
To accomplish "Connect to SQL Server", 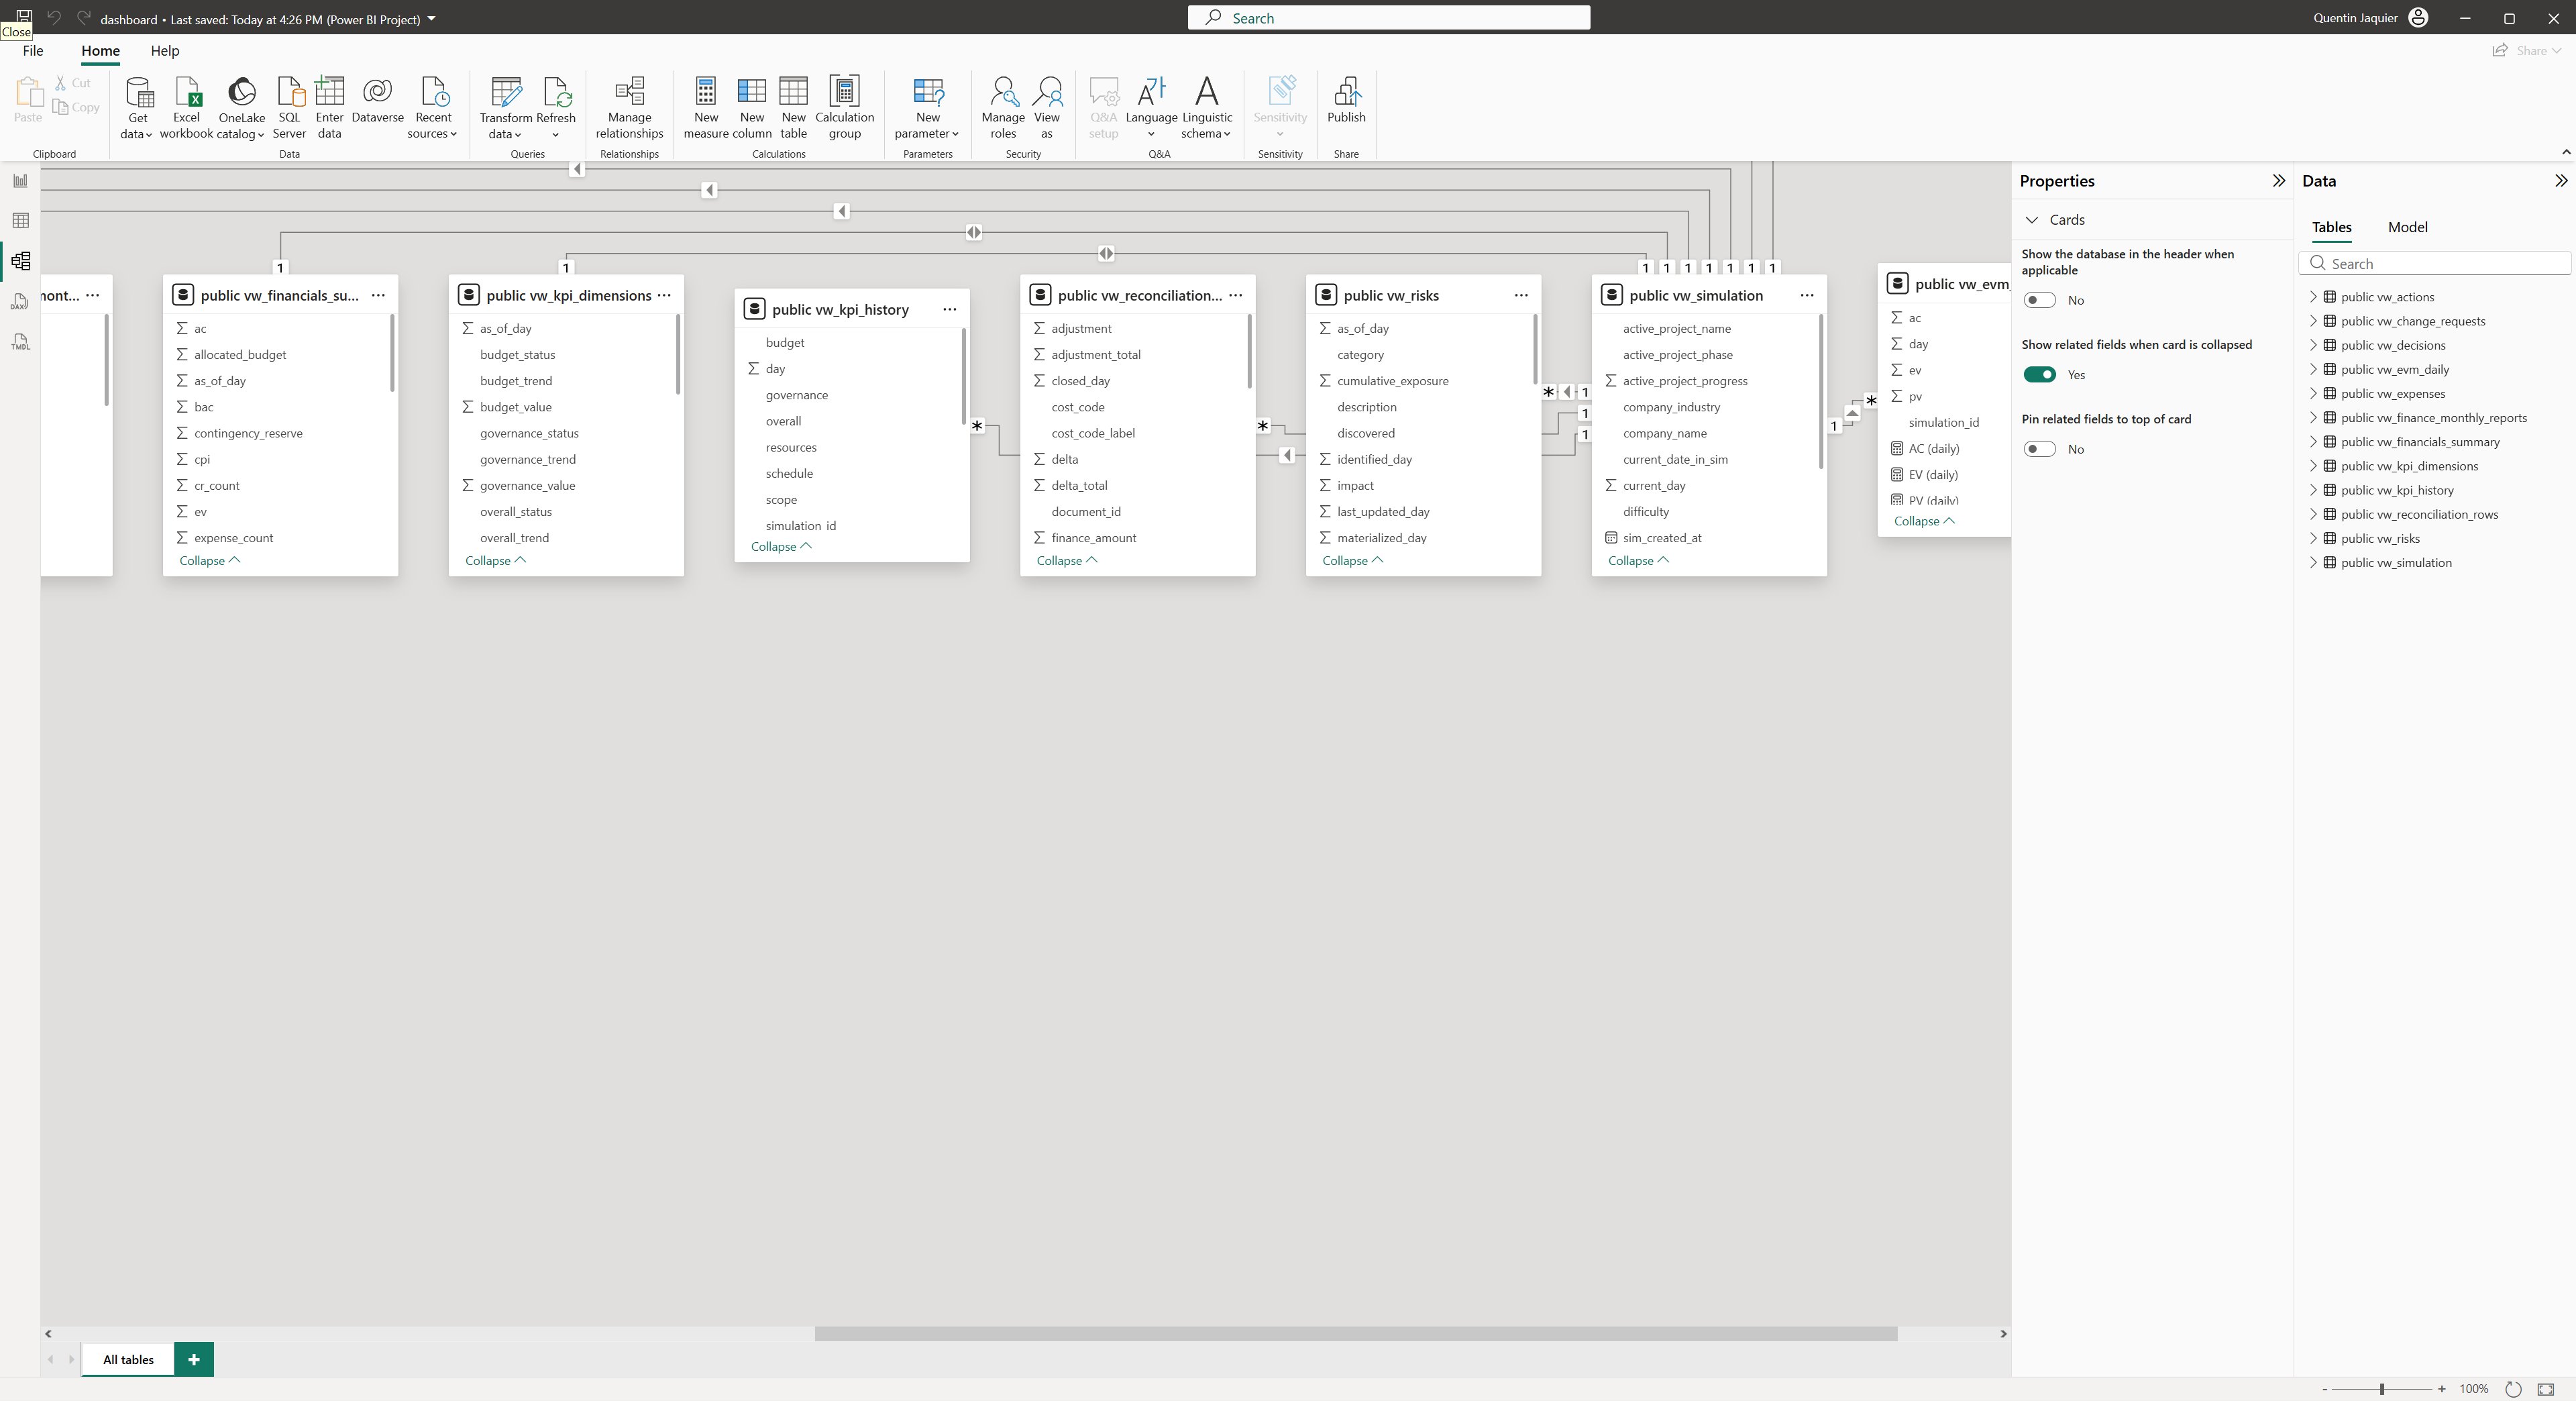I will tap(289, 108).
